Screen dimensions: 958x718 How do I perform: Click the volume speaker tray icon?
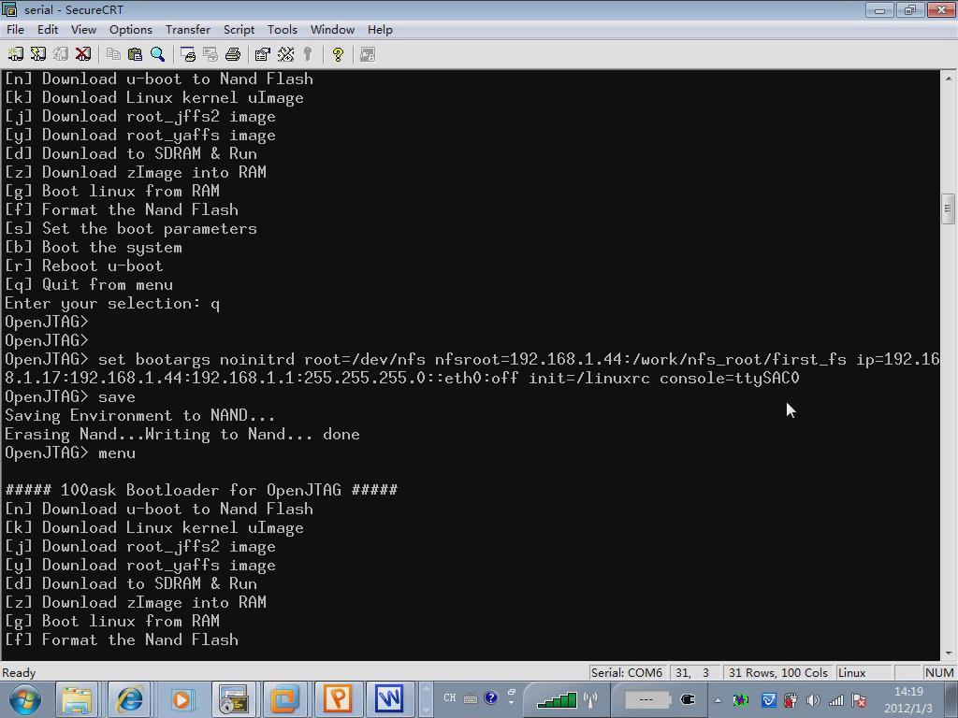[x=813, y=700]
